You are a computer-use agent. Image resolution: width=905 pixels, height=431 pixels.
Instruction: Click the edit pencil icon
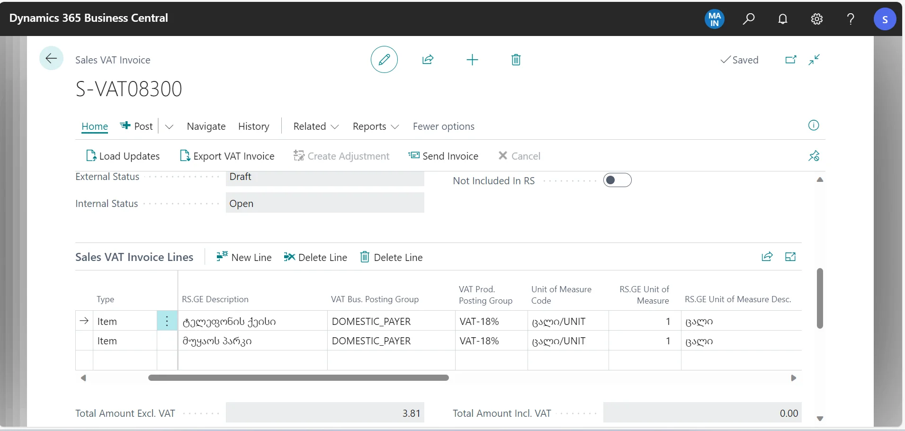coord(384,59)
